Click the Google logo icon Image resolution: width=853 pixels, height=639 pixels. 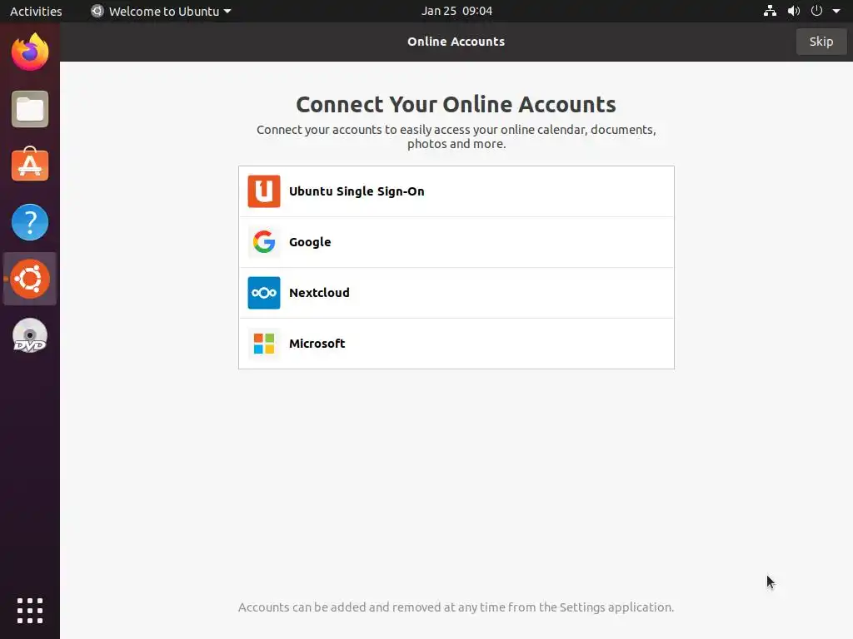pos(264,242)
